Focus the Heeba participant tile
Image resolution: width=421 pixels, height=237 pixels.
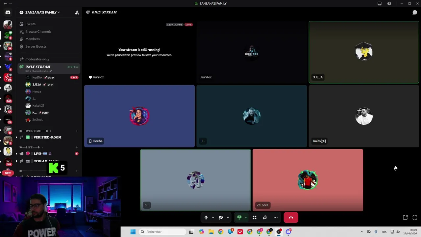(139, 116)
